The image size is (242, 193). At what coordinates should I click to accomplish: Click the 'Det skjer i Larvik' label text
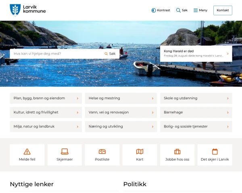click(x=215, y=160)
